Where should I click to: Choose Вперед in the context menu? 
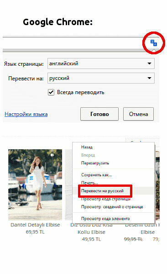click(88, 155)
